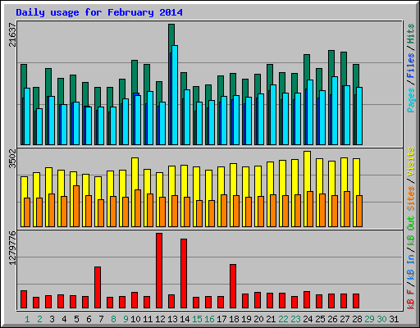
Task: Click the orange Sites bar for day 5
Action: (76, 207)
